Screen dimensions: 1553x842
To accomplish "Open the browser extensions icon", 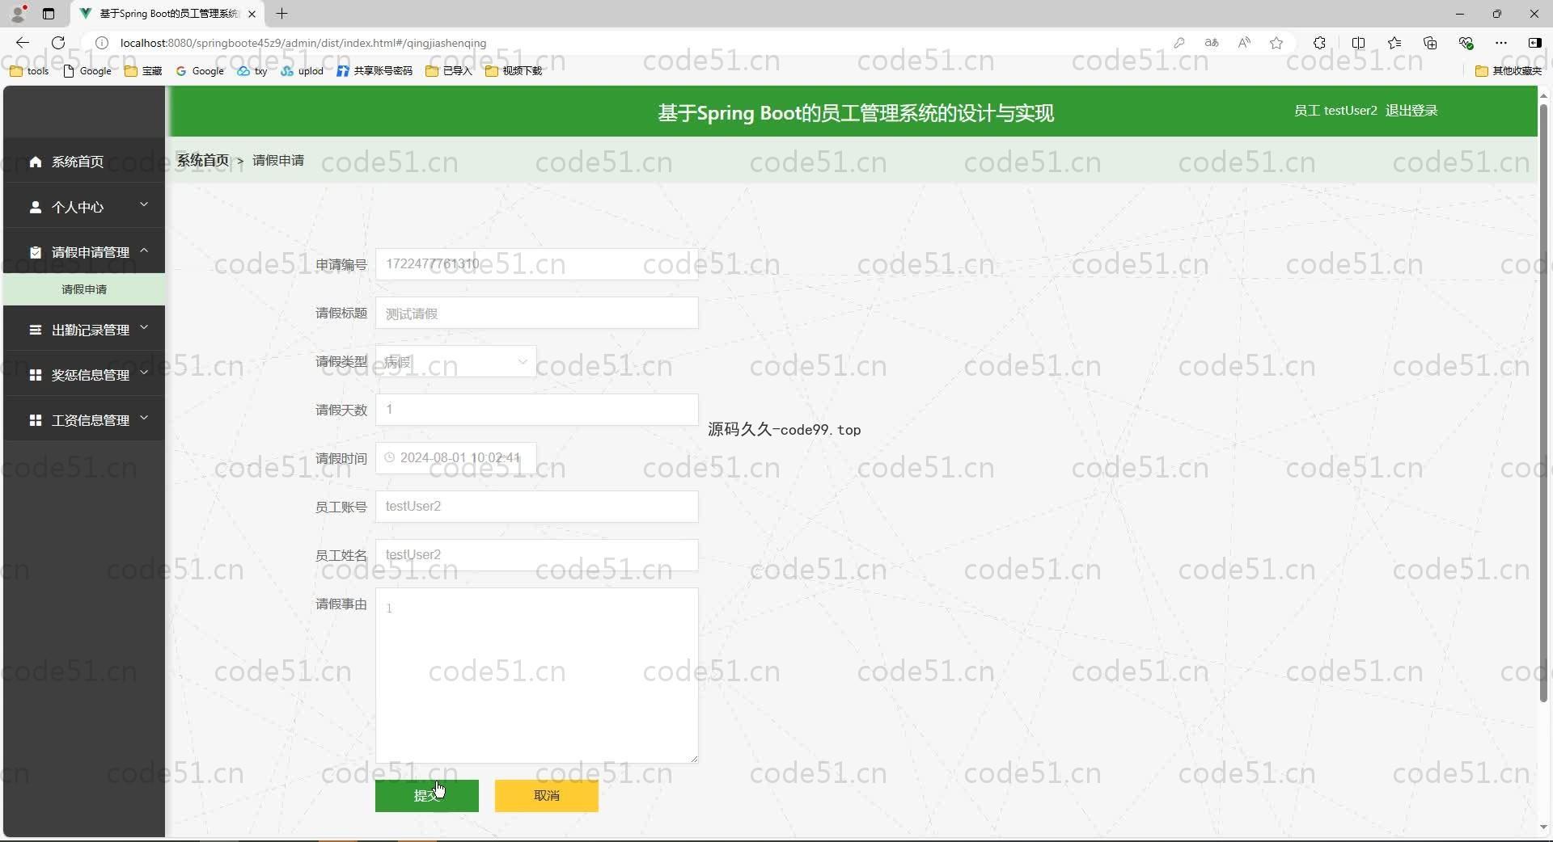I will pyautogui.click(x=1319, y=43).
